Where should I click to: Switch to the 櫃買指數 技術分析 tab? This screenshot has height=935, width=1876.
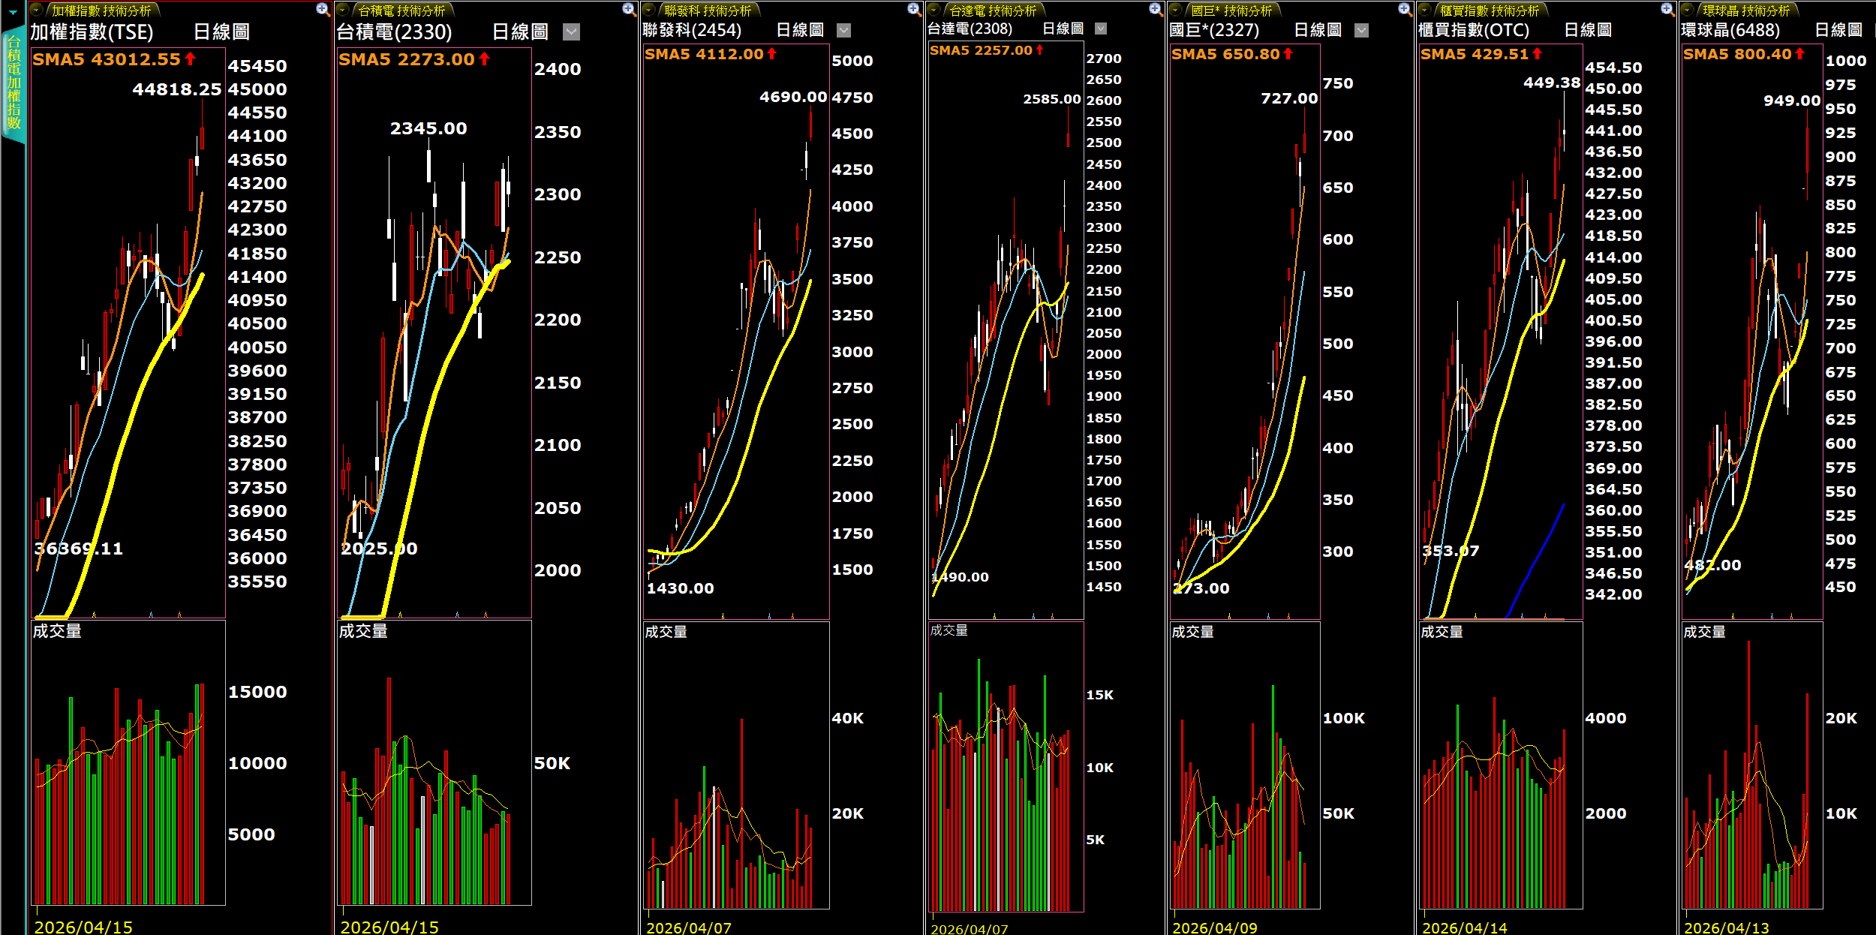1490,11
